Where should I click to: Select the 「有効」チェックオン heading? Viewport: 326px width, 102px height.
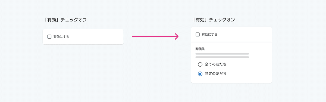click(213, 20)
